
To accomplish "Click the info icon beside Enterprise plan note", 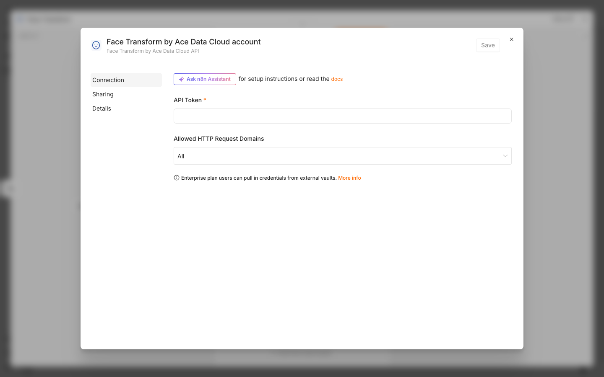I will tap(177, 178).
